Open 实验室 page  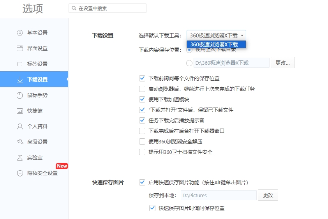click(x=34, y=157)
